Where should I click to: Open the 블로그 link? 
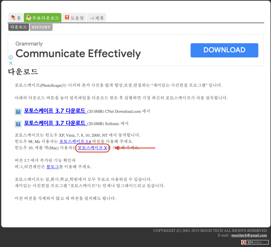(52, 167)
